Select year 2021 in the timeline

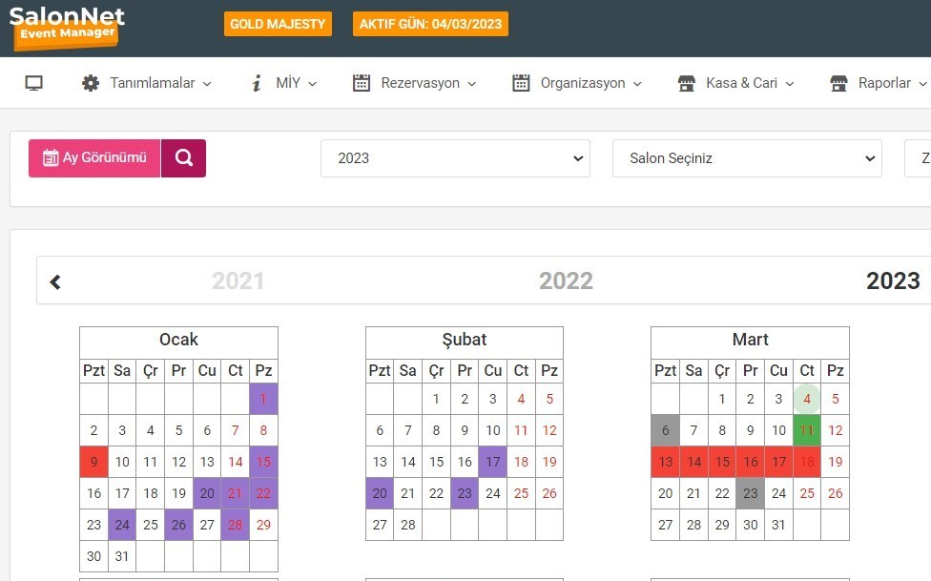coord(238,281)
